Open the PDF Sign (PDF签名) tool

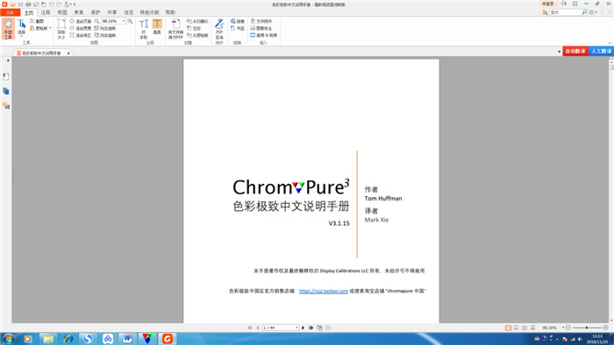point(219,29)
